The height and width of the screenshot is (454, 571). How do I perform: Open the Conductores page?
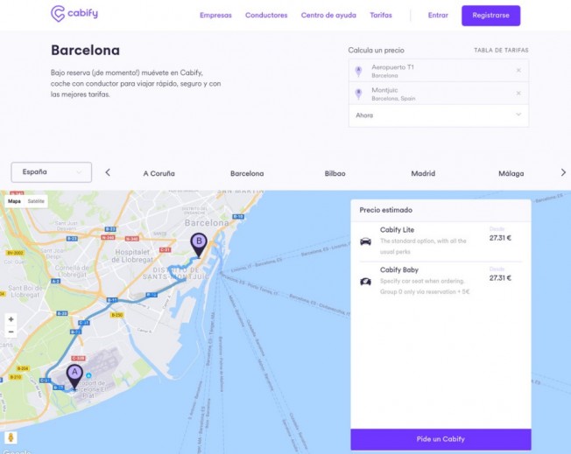coord(266,15)
